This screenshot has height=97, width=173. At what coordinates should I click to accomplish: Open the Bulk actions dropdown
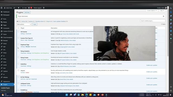tap(24, 24)
